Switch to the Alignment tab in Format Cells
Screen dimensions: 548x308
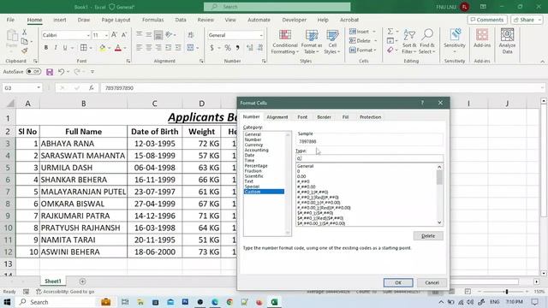[x=277, y=117]
